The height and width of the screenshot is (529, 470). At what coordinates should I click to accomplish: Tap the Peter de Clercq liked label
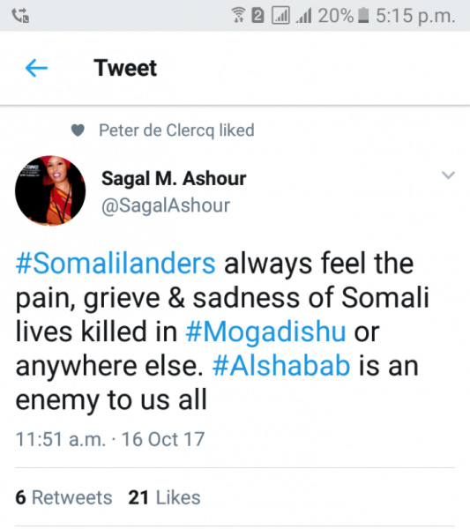(176, 130)
